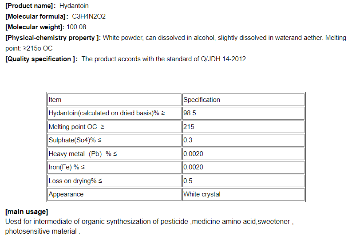Click the 98.5 specification cell
The width and height of the screenshot is (348, 239).
tap(243, 113)
